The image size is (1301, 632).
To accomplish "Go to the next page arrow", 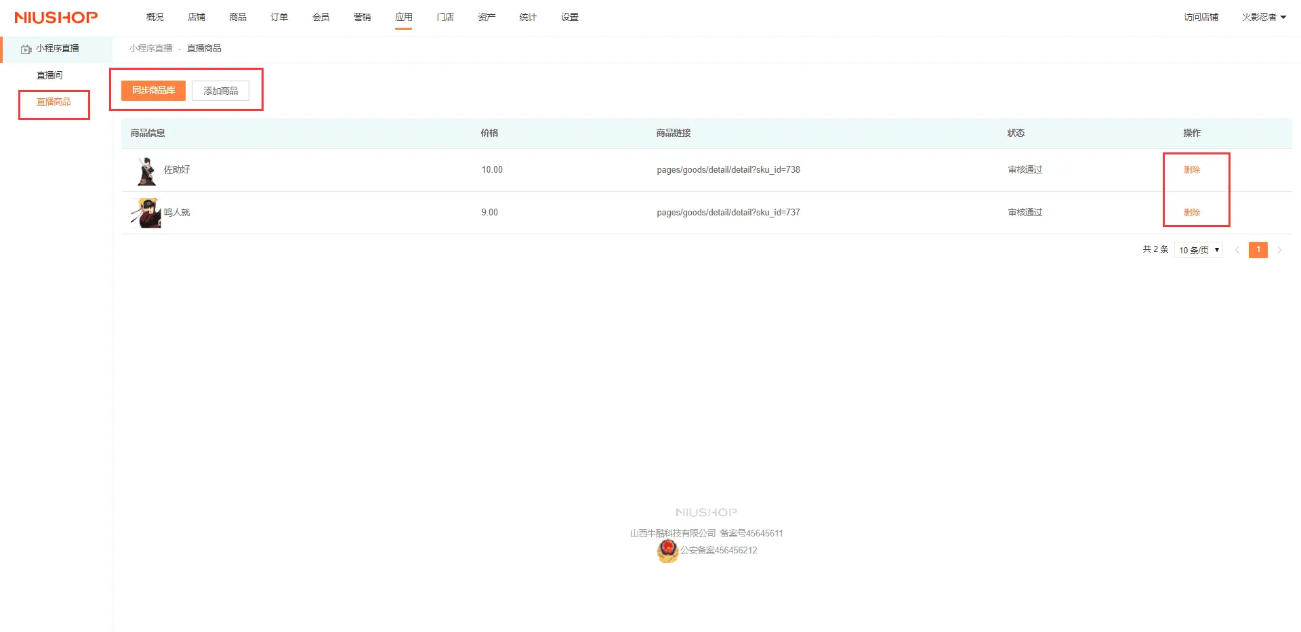I will coord(1279,250).
